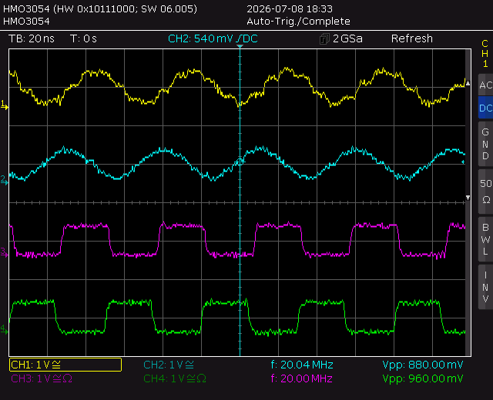Click the channel 3 magenta ground marker

pyautogui.click(x=5, y=252)
